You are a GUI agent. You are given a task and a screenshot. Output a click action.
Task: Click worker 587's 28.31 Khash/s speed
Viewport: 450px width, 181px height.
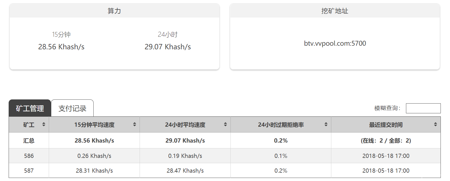[94, 171]
